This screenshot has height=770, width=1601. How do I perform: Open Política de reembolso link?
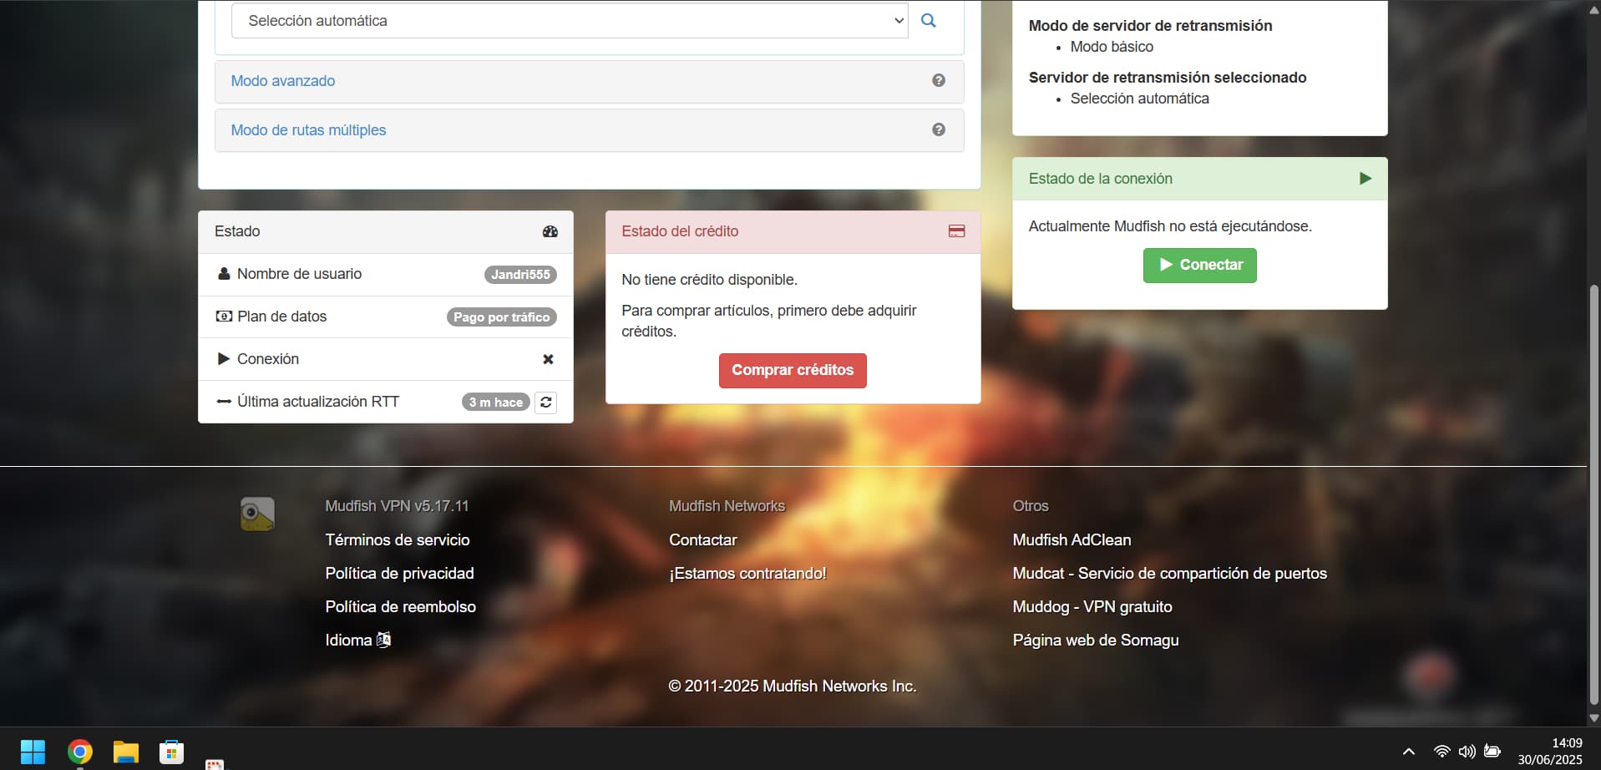click(x=400, y=607)
